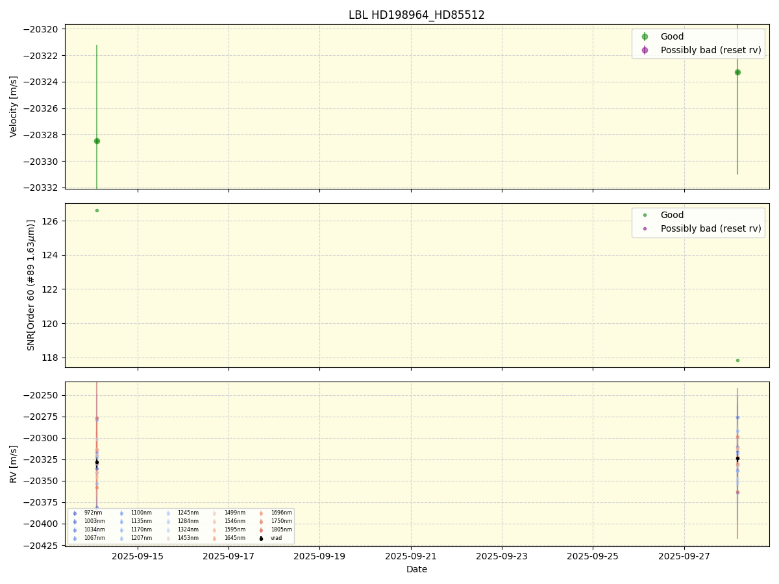Click the 2025-09-15 date tick label

click(x=138, y=556)
